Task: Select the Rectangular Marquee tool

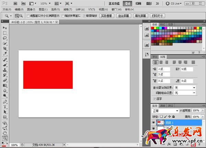Action: coord(5,33)
